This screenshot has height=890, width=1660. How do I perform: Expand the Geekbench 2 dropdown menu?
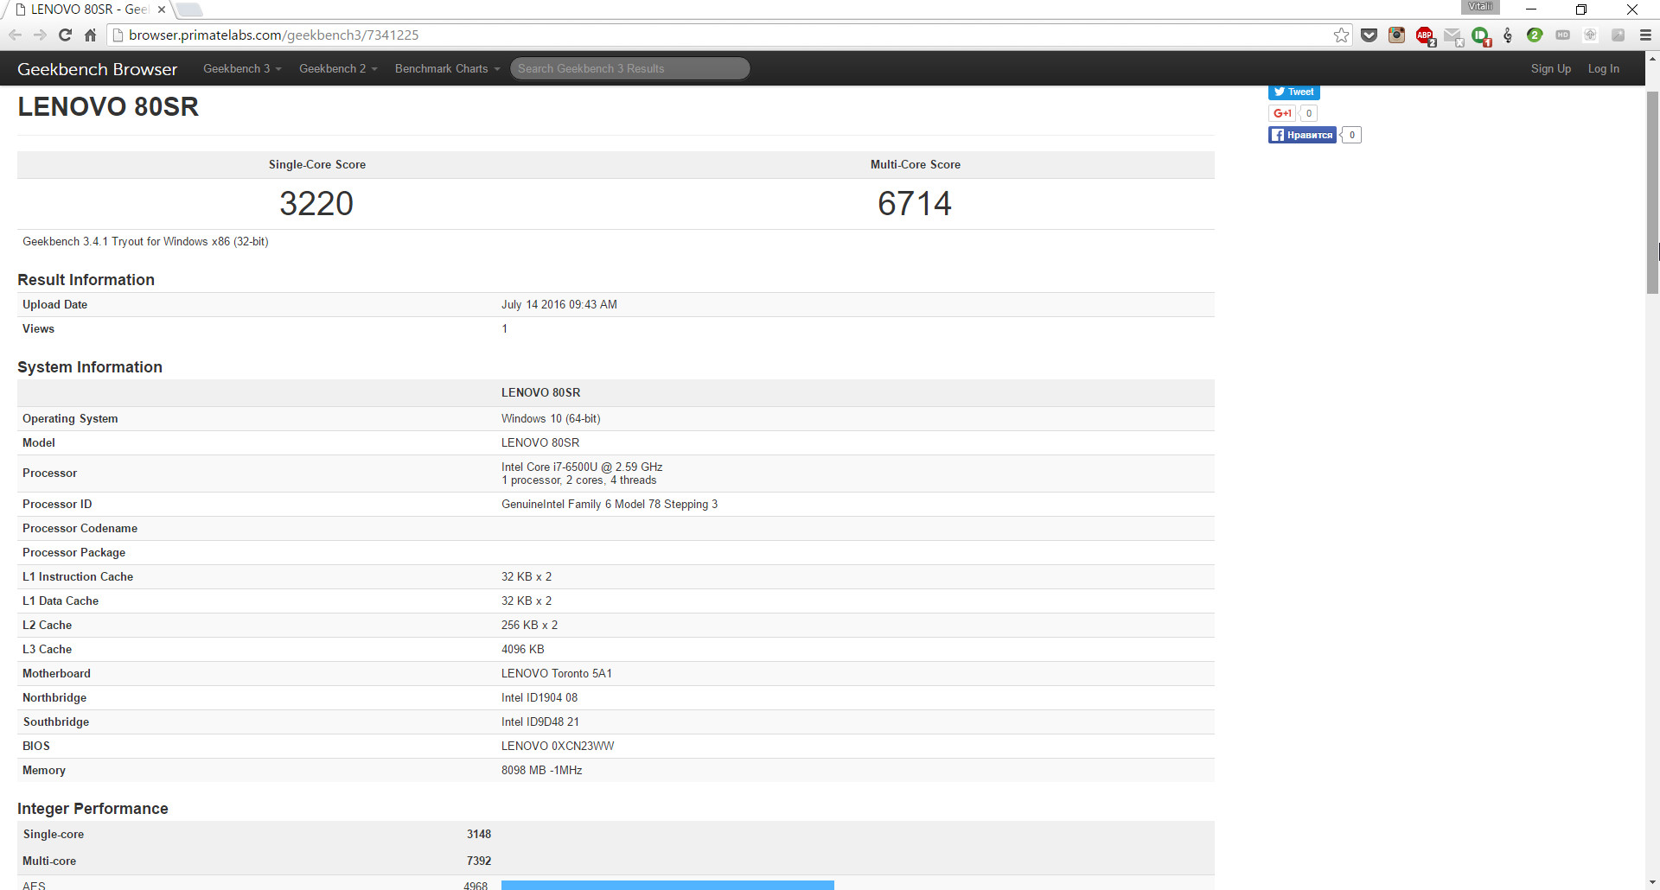click(x=338, y=69)
